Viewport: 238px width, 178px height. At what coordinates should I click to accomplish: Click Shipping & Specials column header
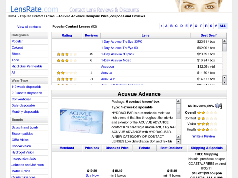tap(207, 148)
